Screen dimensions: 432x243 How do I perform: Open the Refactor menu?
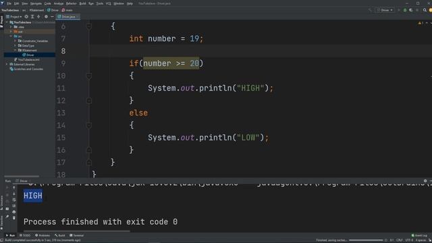click(72, 3)
